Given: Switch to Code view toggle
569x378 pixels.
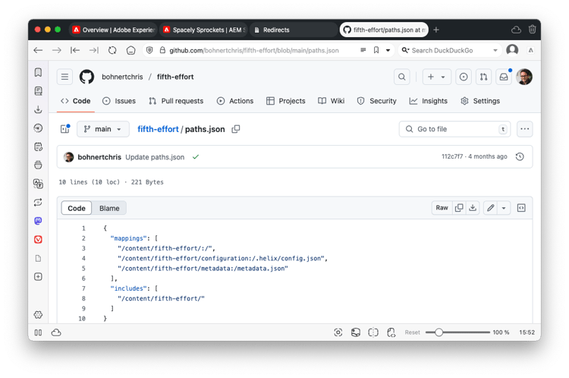Looking at the screenshot, I should tap(77, 208).
